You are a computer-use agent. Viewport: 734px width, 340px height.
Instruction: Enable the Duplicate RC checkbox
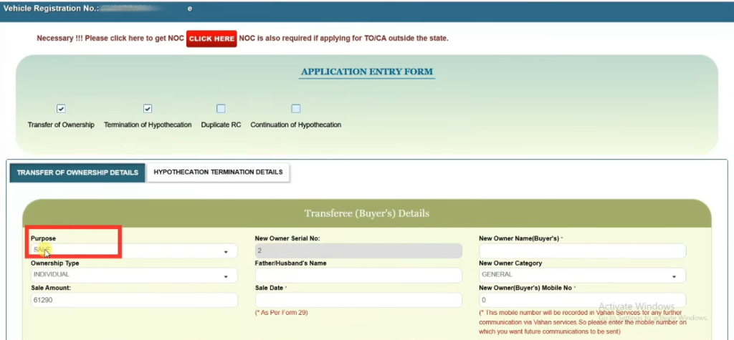[221, 109]
